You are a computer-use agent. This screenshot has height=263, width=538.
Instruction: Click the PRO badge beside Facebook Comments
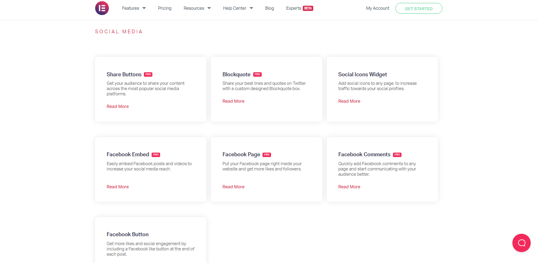(397, 155)
